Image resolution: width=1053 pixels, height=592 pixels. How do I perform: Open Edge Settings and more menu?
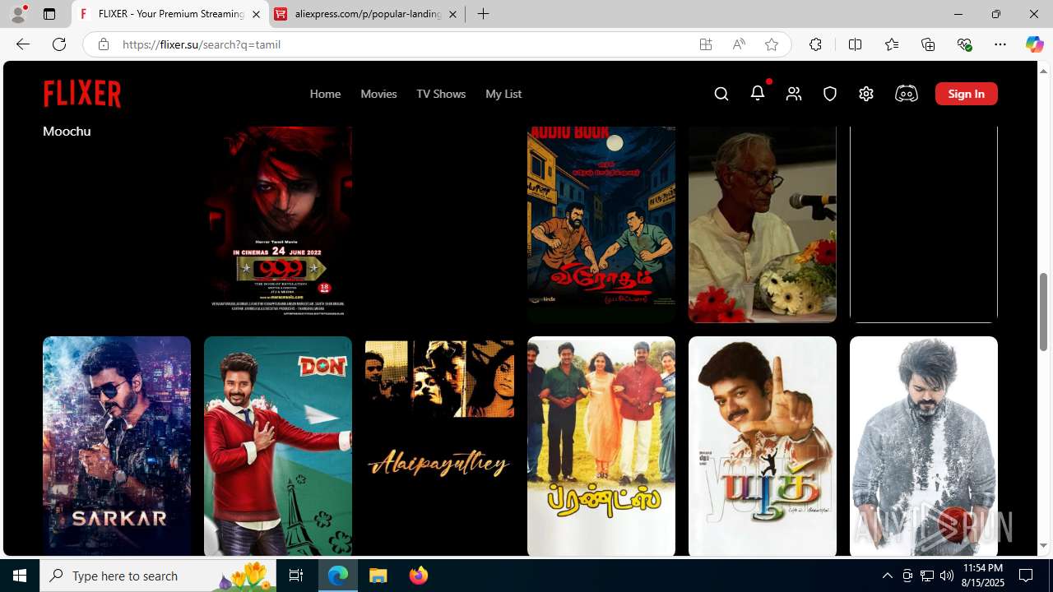pos(1000,44)
